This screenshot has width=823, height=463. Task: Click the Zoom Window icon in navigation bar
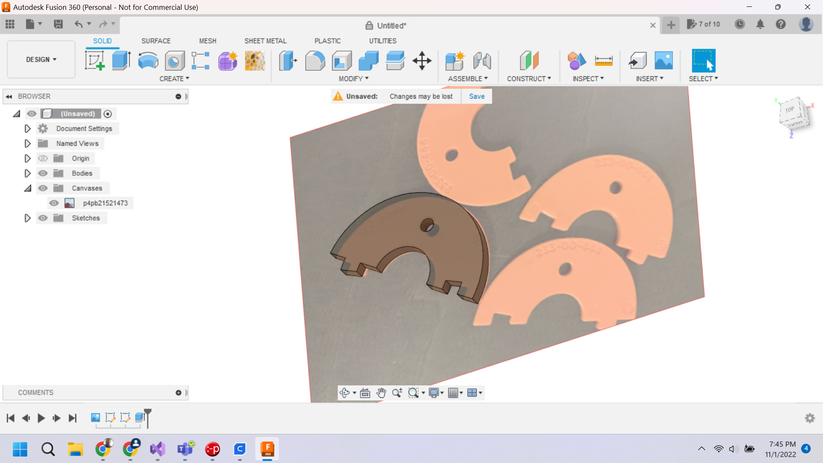(x=413, y=393)
